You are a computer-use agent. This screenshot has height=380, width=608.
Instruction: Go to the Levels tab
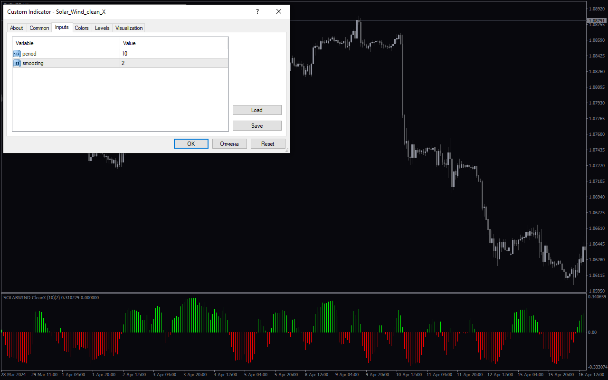pyautogui.click(x=102, y=28)
